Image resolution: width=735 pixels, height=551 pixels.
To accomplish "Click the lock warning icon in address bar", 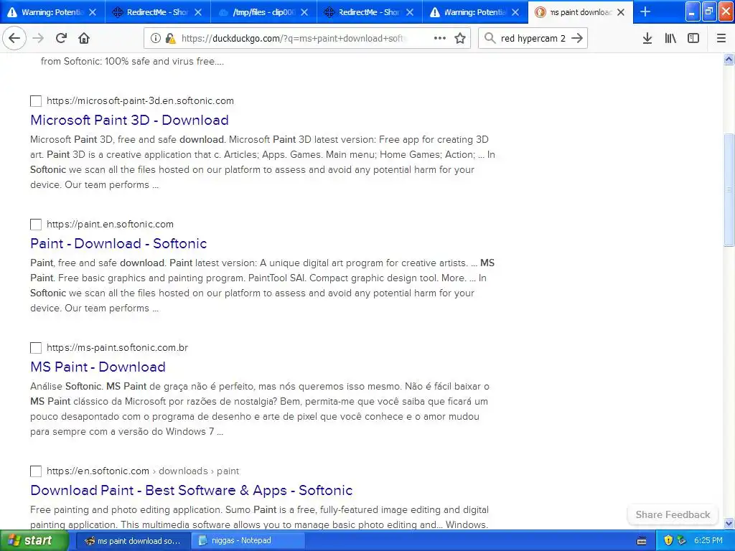I will tap(171, 39).
